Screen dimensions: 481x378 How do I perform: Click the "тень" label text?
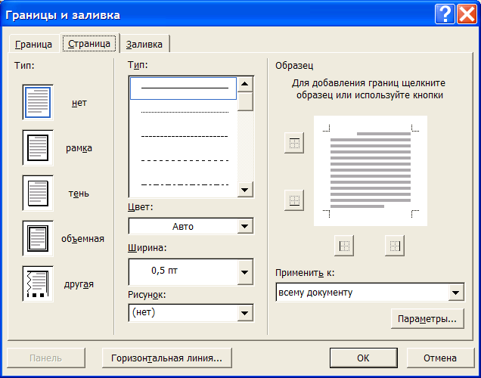79,194
